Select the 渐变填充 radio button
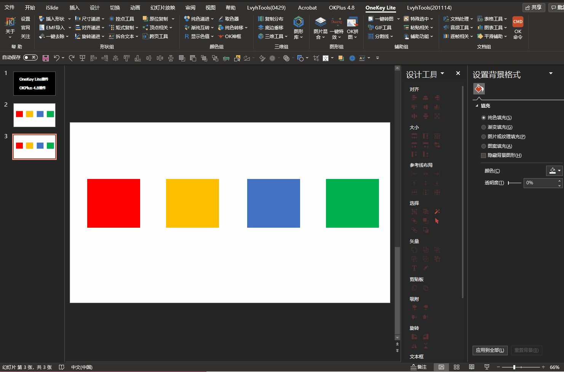 pyautogui.click(x=484, y=127)
